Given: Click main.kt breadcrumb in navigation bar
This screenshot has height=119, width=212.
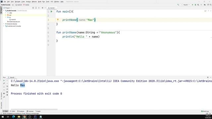Looking at the screenshot, I should coord(19,5).
